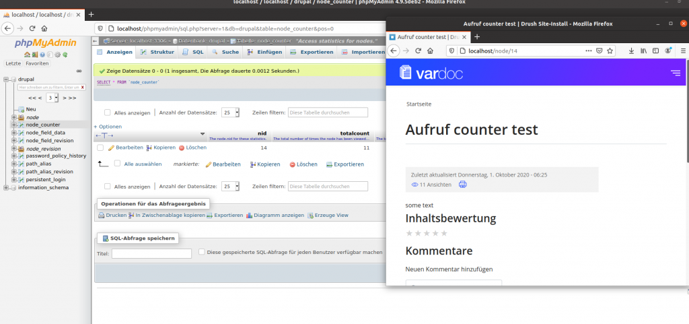Check 'Alle auswählen' below the result row
Screen dimensions: 689x324
116,164
